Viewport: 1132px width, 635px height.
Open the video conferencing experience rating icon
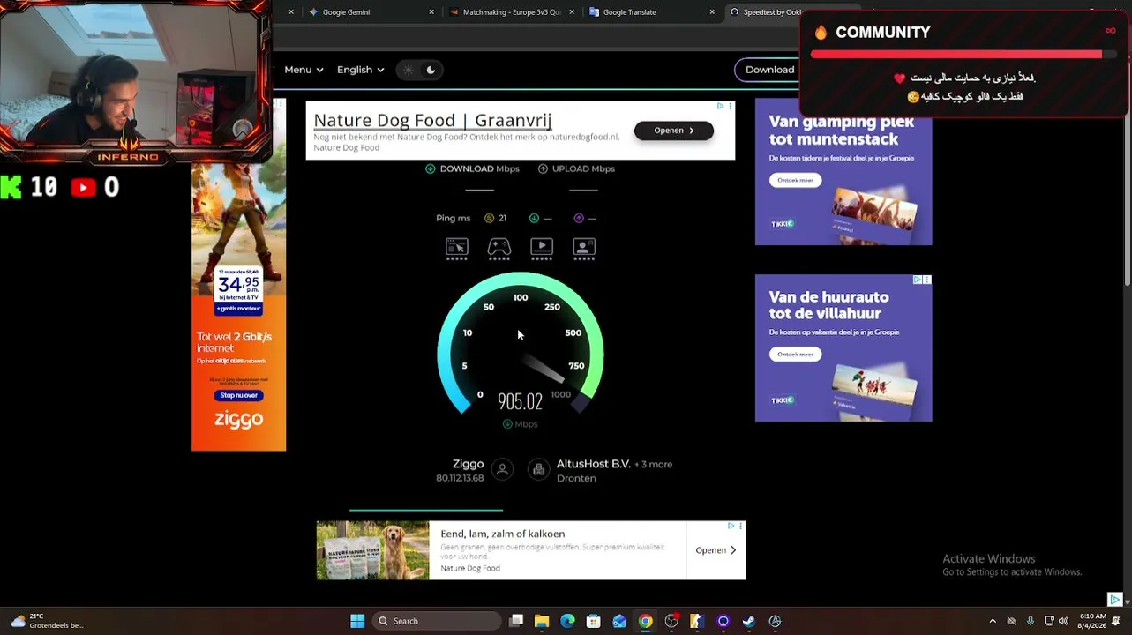coord(584,247)
